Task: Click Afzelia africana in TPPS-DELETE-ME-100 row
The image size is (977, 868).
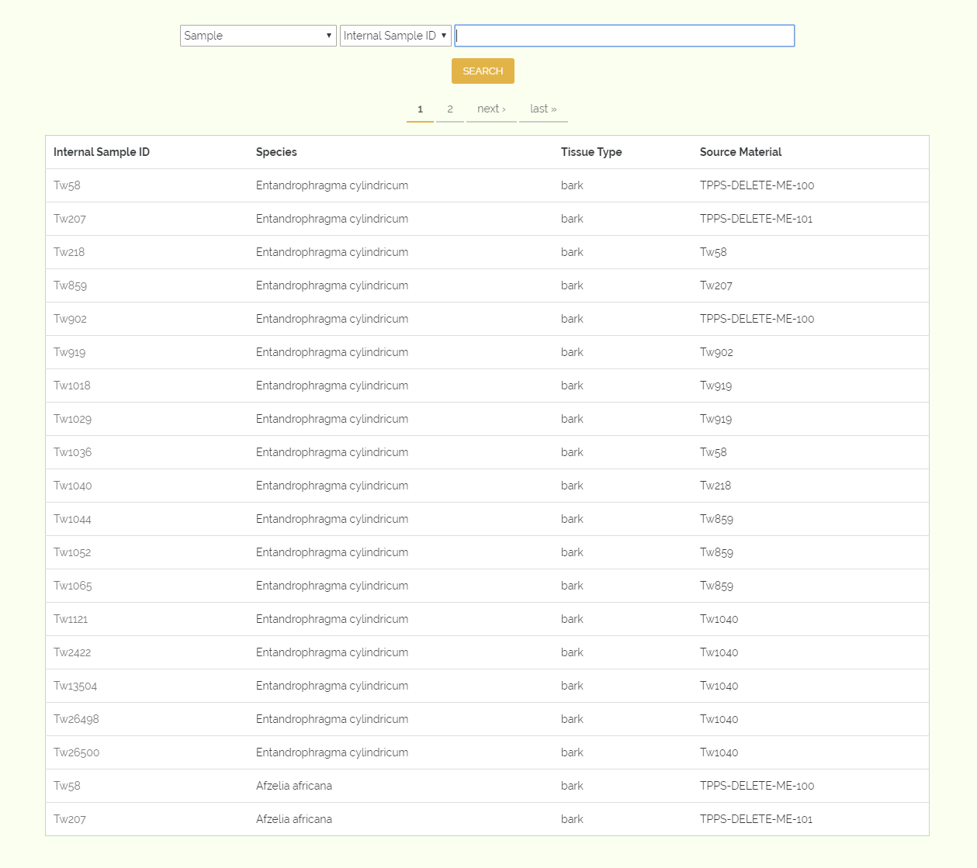Action: click(294, 786)
